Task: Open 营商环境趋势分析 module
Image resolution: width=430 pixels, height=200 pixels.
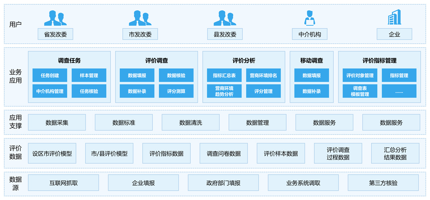Action: coord(224,91)
